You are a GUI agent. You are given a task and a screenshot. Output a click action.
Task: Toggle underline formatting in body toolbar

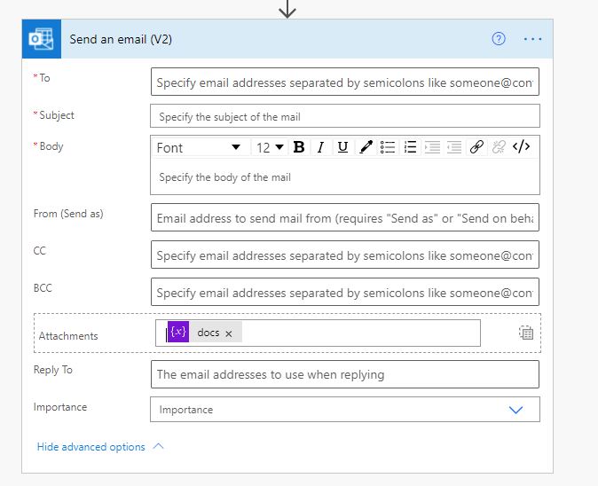[x=342, y=146]
